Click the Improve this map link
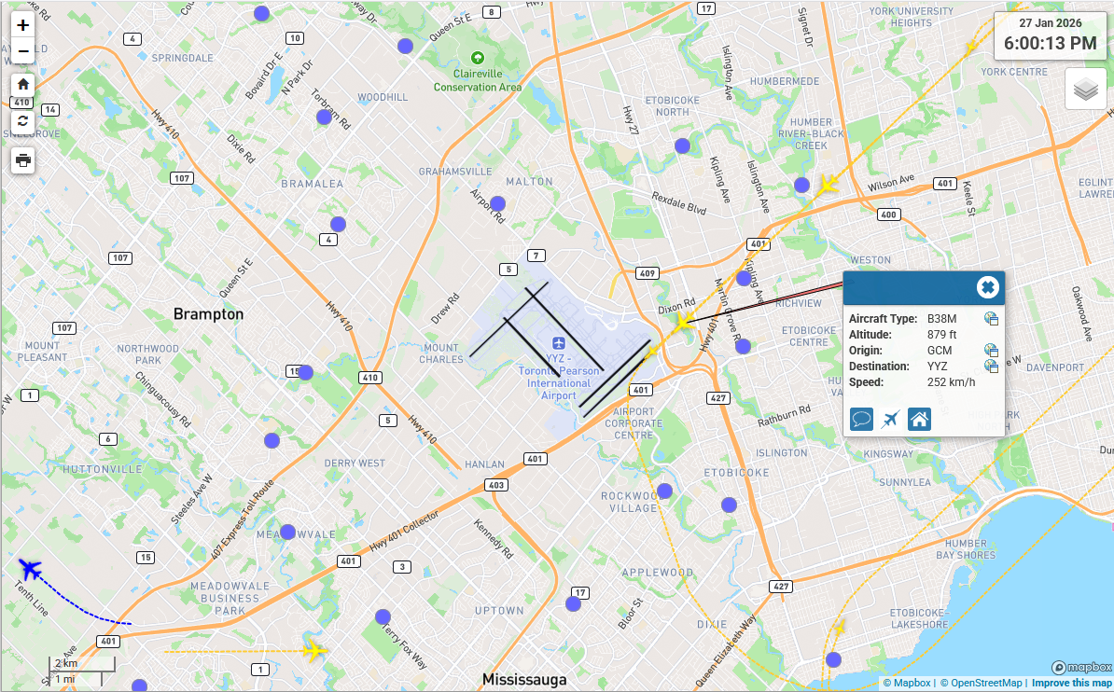1114x692 pixels. tap(1071, 683)
